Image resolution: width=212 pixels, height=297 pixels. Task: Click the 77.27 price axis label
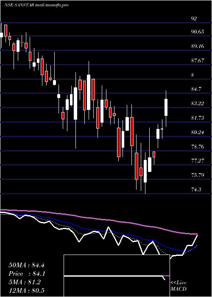coord(198,161)
